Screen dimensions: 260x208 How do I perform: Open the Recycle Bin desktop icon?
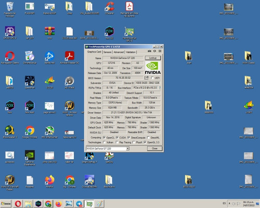pyautogui.click(x=10, y=9)
